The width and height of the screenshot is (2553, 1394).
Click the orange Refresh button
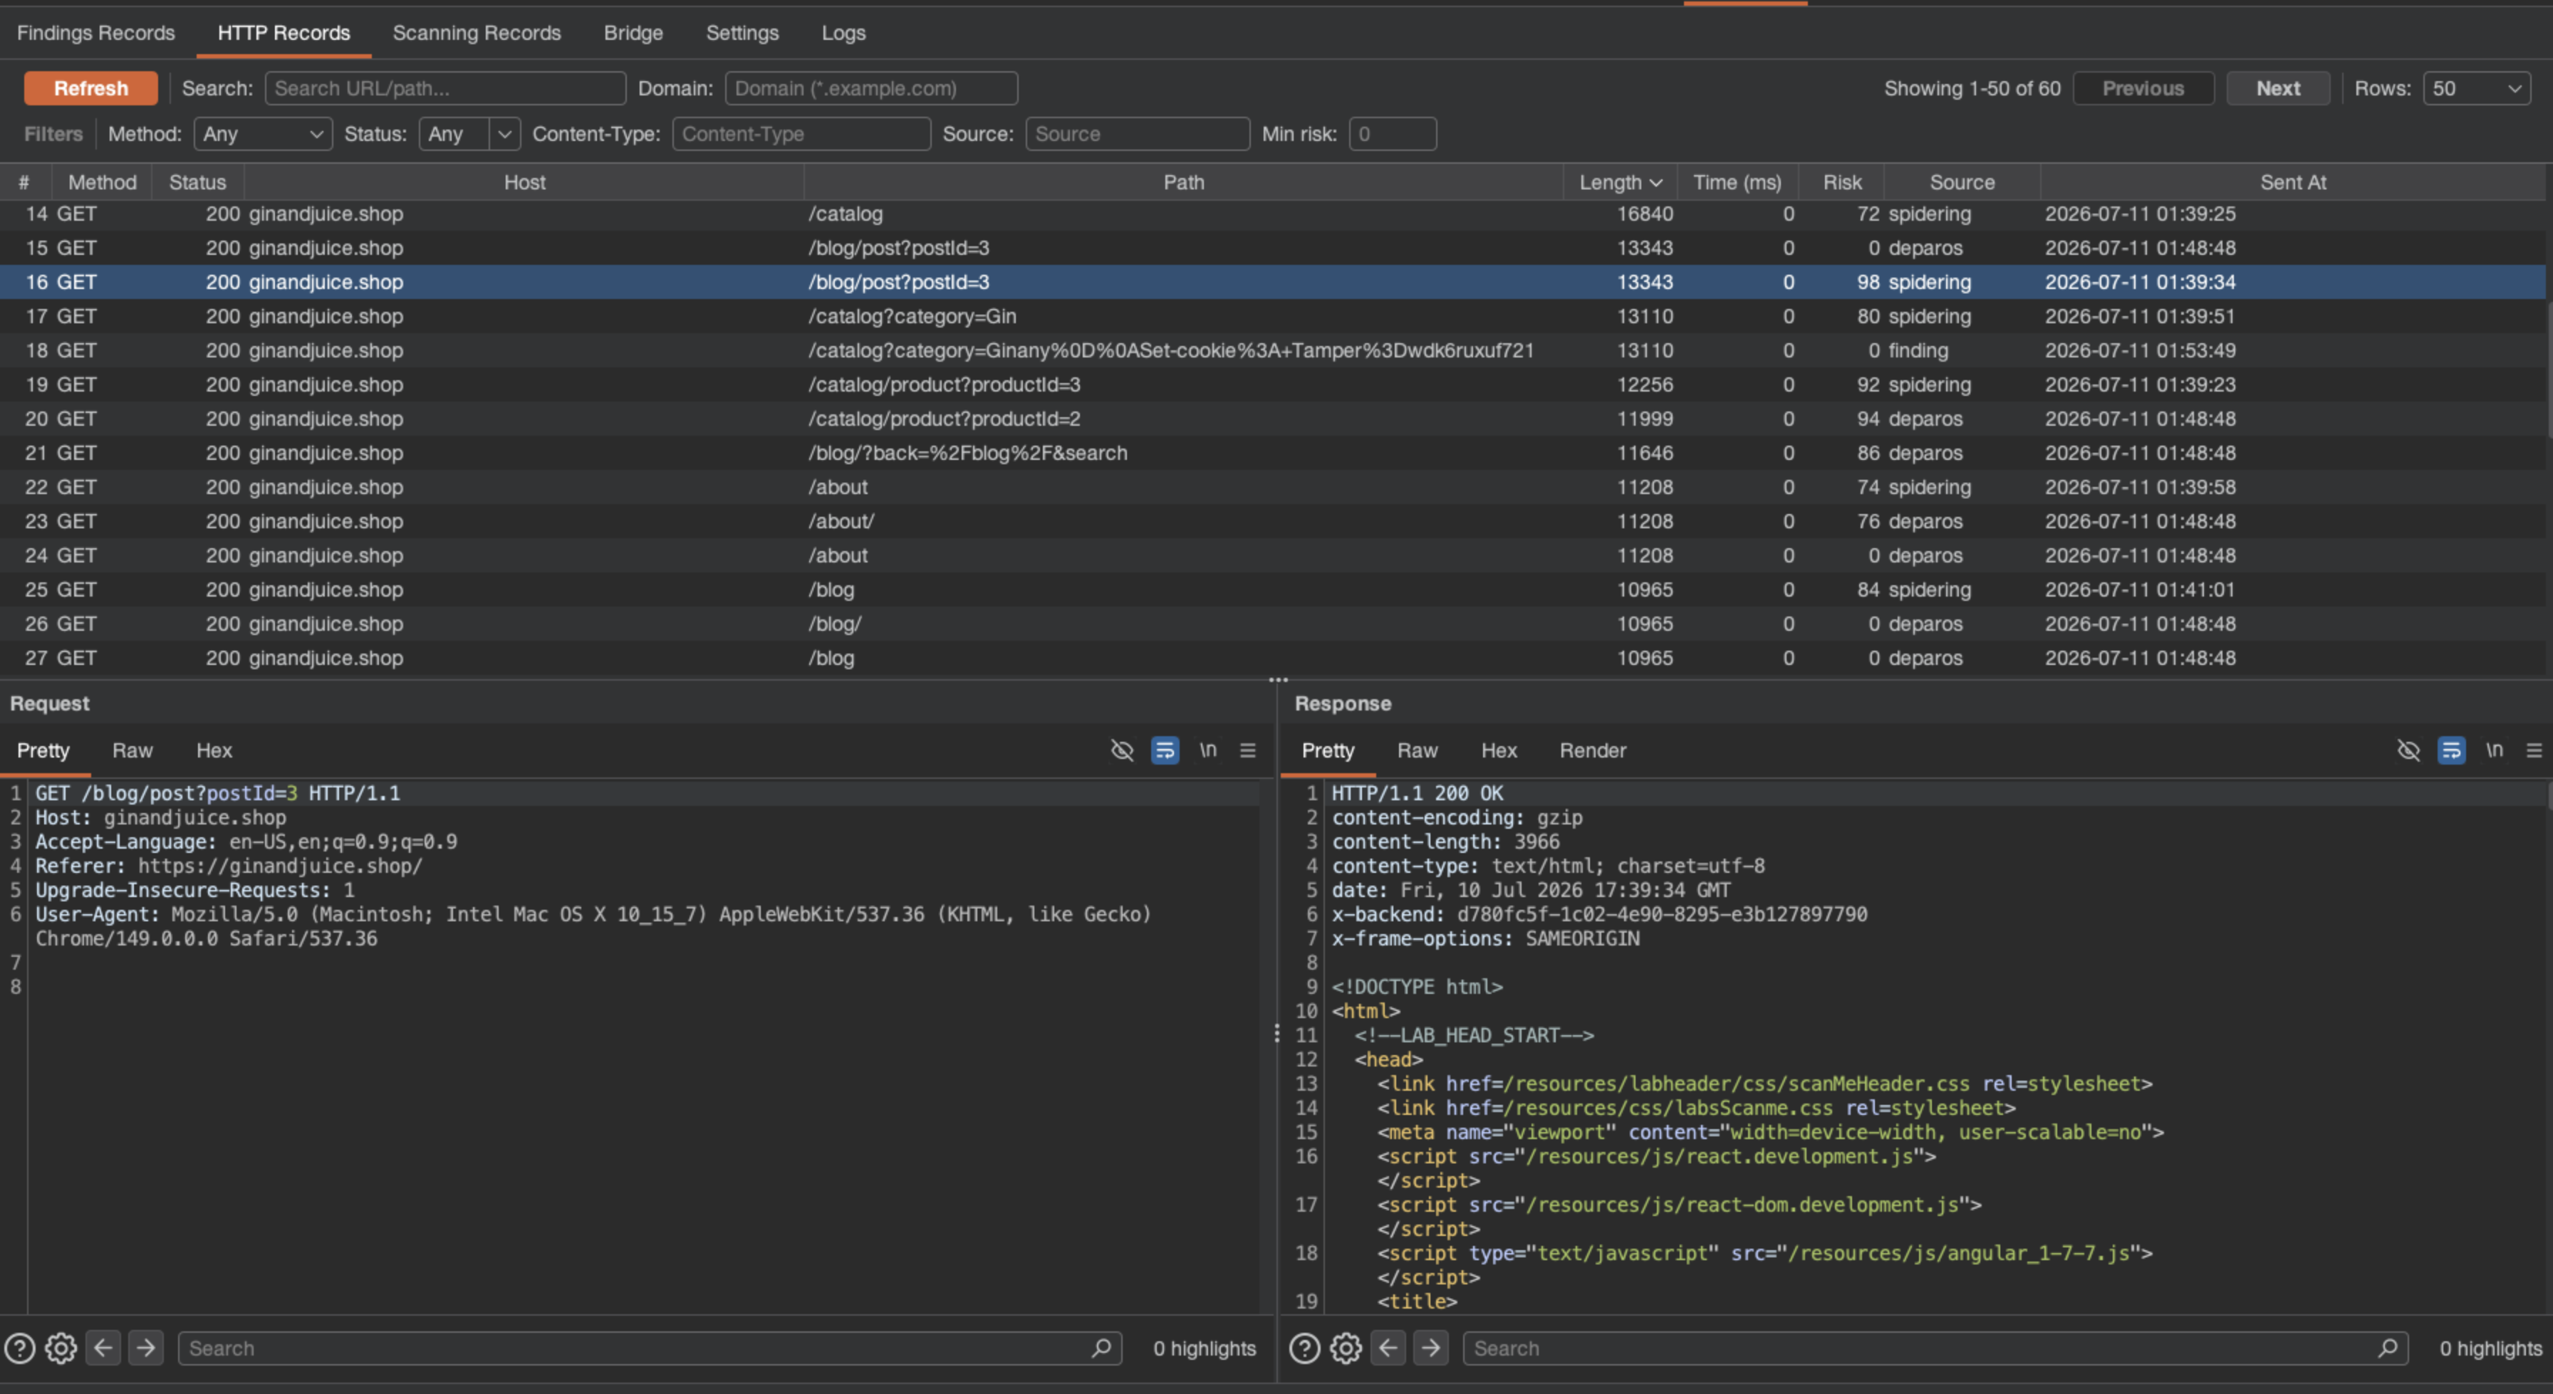[x=91, y=88]
